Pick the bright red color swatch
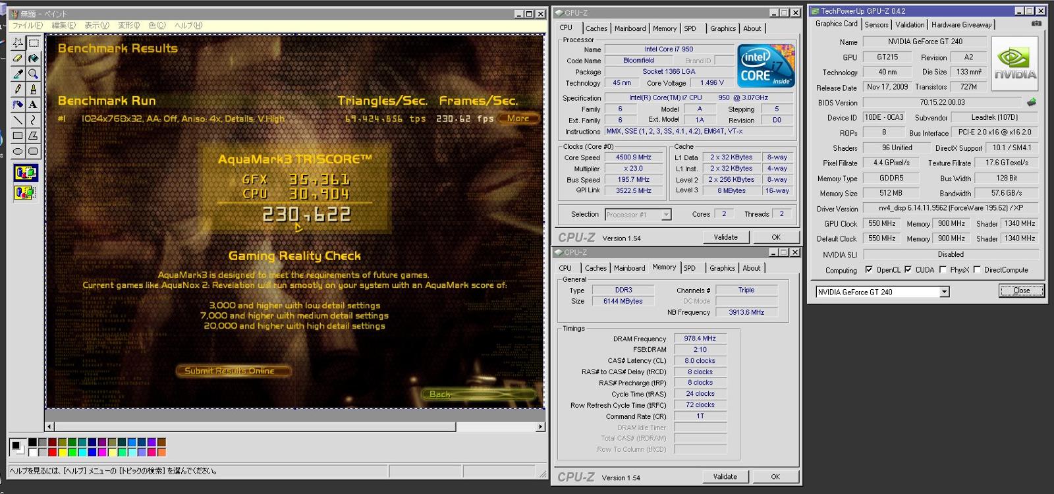 coord(52,453)
